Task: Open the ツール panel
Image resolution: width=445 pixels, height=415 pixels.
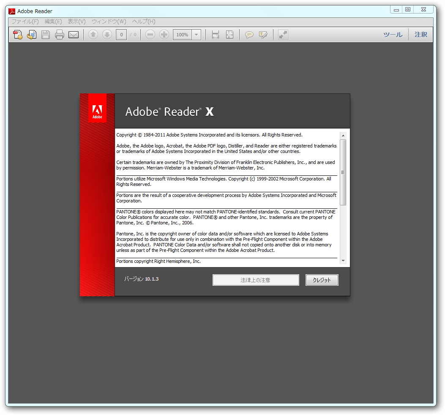Action: pos(392,35)
